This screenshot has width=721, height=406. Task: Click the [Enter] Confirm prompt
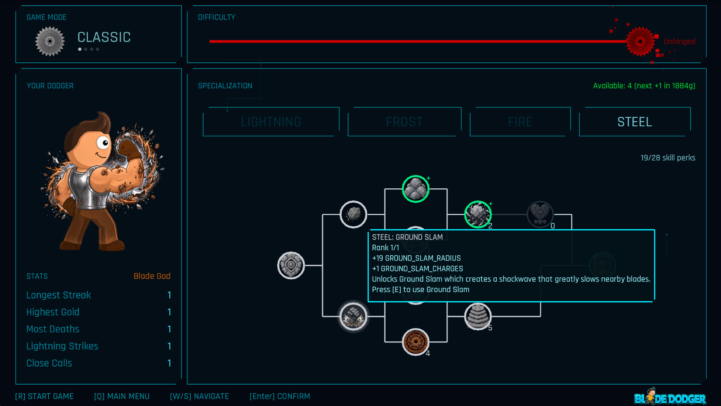click(x=280, y=396)
